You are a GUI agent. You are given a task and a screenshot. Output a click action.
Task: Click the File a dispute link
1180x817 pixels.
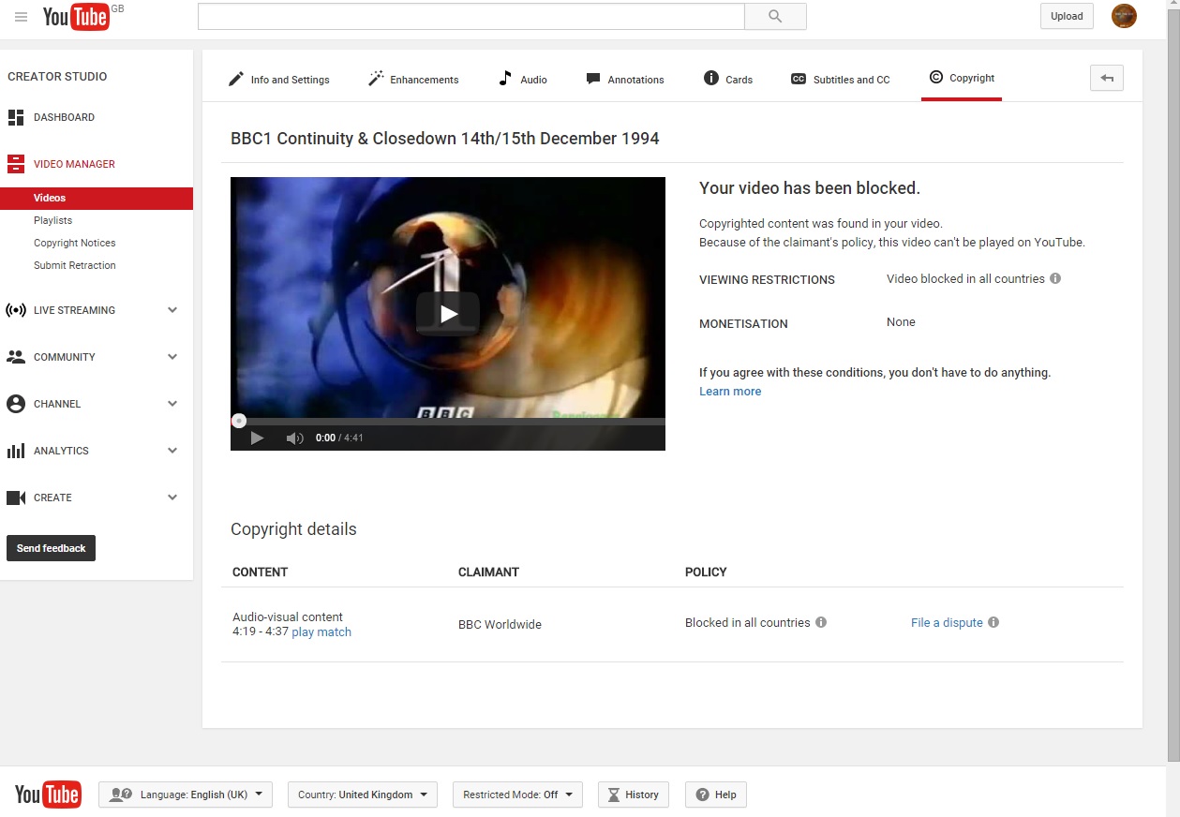pyautogui.click(x=947, y=622)
